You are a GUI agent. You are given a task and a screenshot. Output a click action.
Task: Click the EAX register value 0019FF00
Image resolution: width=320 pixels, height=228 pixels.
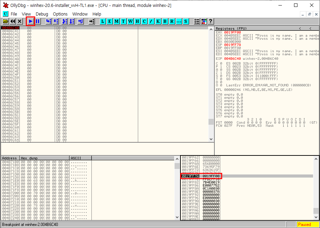coord(232,32)
